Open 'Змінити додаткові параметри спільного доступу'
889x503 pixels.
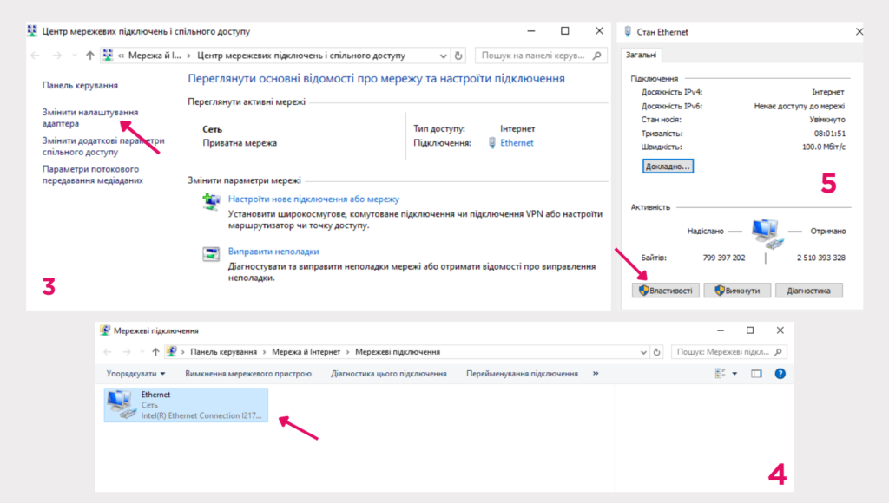pyautogui.click(x=103, y=147)
